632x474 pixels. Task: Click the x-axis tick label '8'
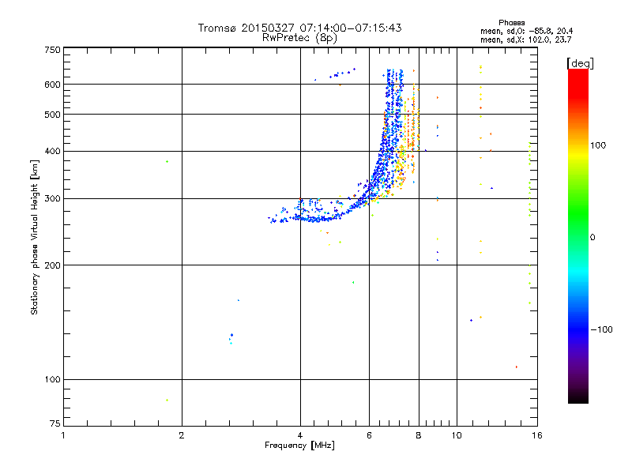419,435
